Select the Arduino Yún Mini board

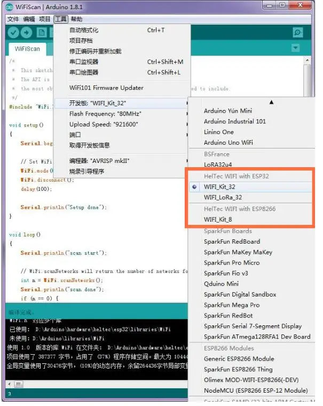click(251, 111)
